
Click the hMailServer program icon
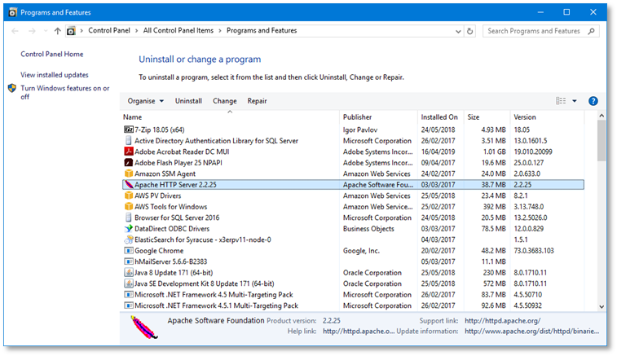[128, 262]
